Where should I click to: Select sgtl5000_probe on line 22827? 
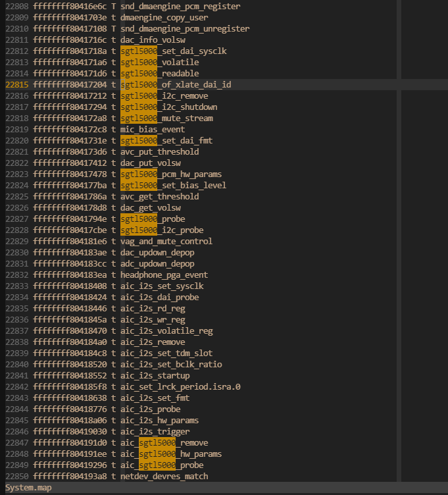pyautogui.click(x=153, y=219)
